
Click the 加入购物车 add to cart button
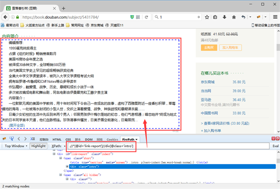click(230, 48)
